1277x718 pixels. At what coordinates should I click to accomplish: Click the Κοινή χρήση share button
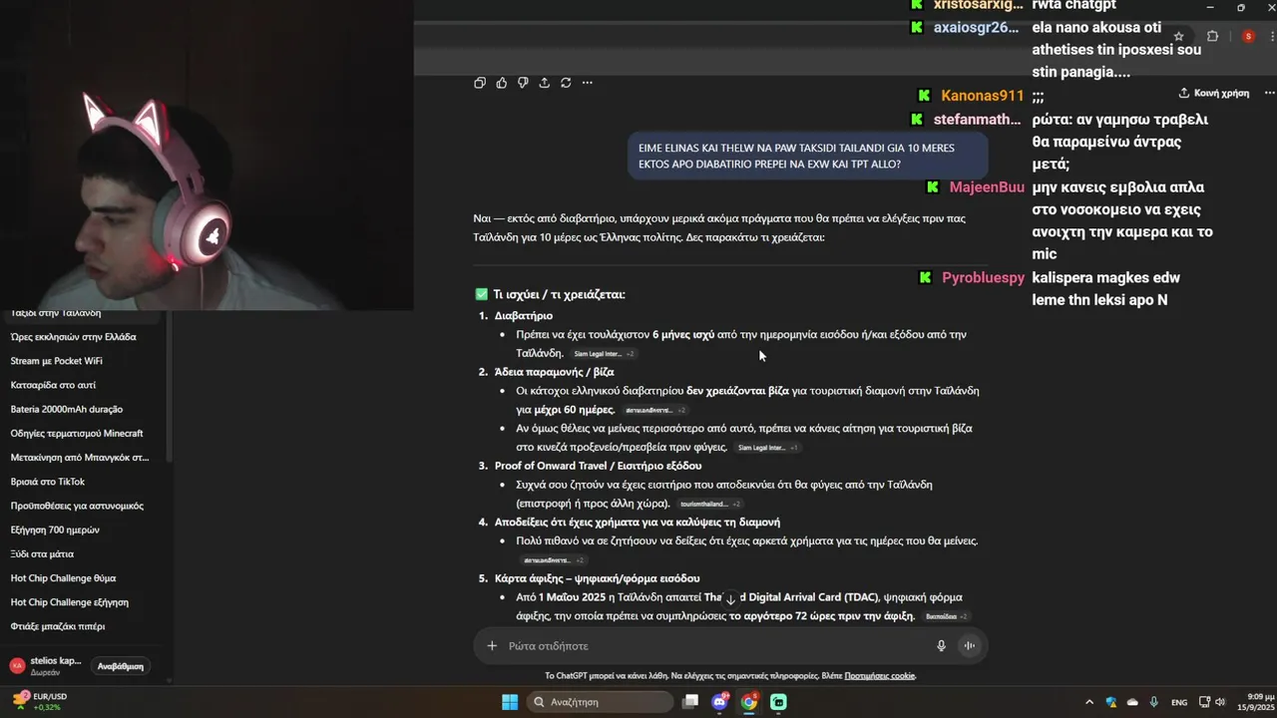point(1214,93)
